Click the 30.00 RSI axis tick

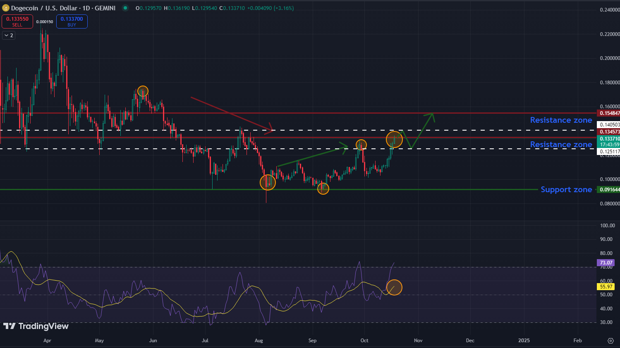click(x=606, y=322)
